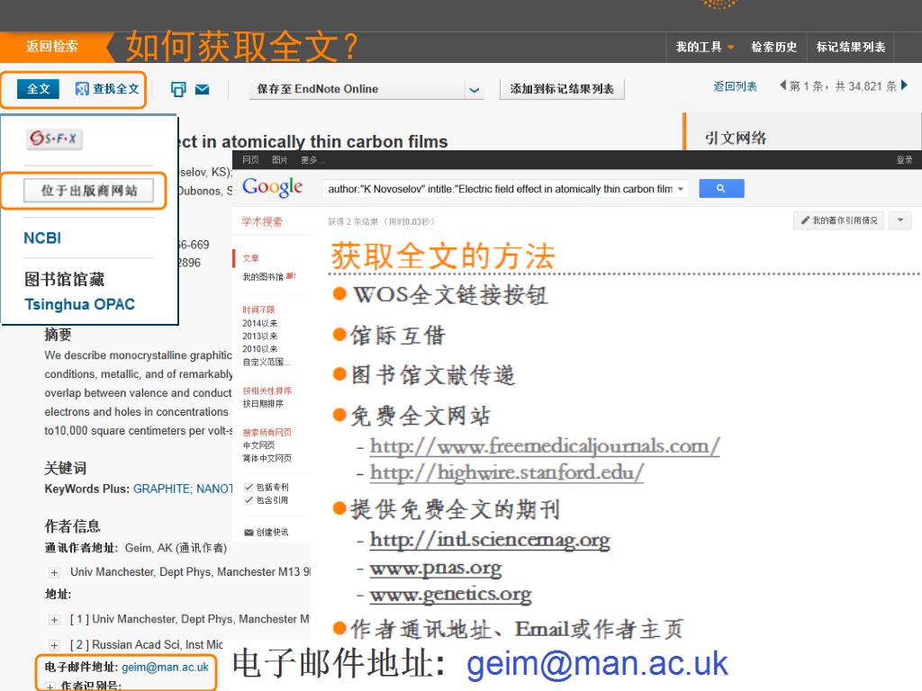This screenshot has height=691, width=922.
Task: Choose 自定义范围 date filter
Action: click(267, 362)
